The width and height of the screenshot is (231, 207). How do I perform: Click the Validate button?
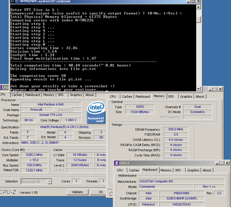(77, 192)
